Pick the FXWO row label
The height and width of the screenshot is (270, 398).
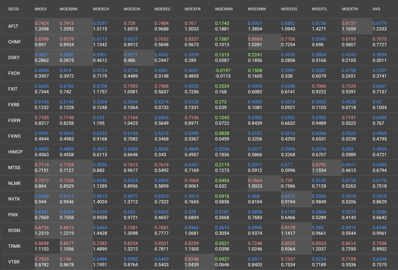15,136
